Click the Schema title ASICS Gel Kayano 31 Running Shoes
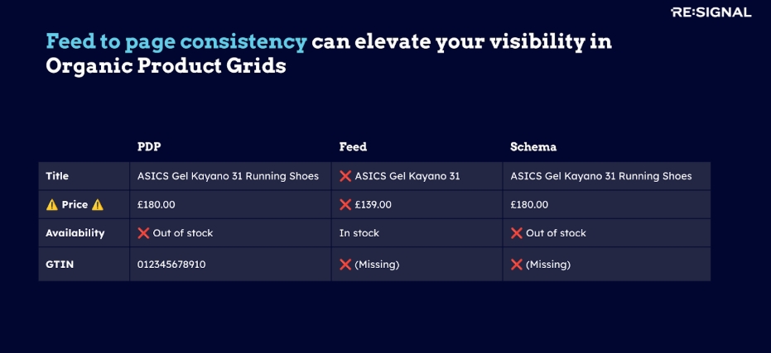Image resolution: width=771 pixels, height=353 pixels. pos(600,176)
